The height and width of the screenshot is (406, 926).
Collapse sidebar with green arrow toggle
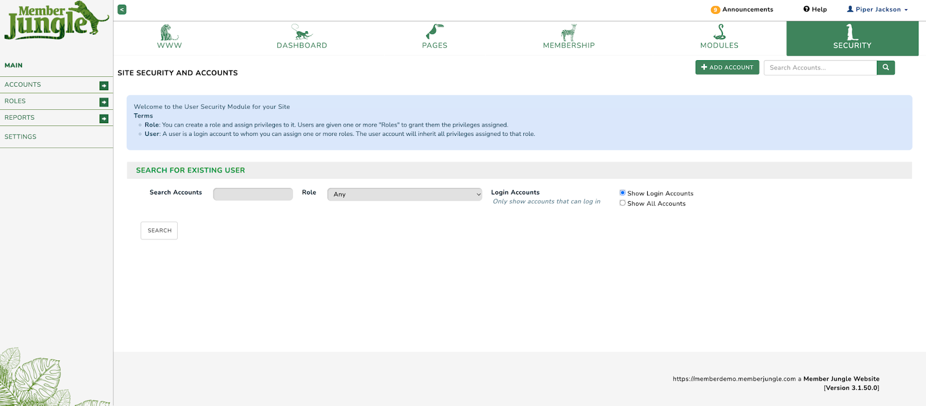coord(122,10)
